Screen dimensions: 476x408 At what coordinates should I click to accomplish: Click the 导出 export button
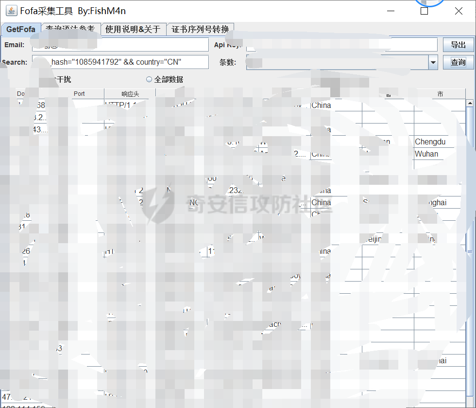click(x=458, y=45)
